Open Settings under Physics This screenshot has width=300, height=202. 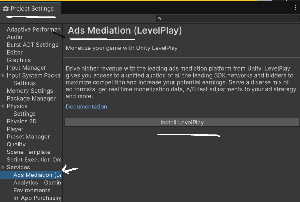coord(25,114)
